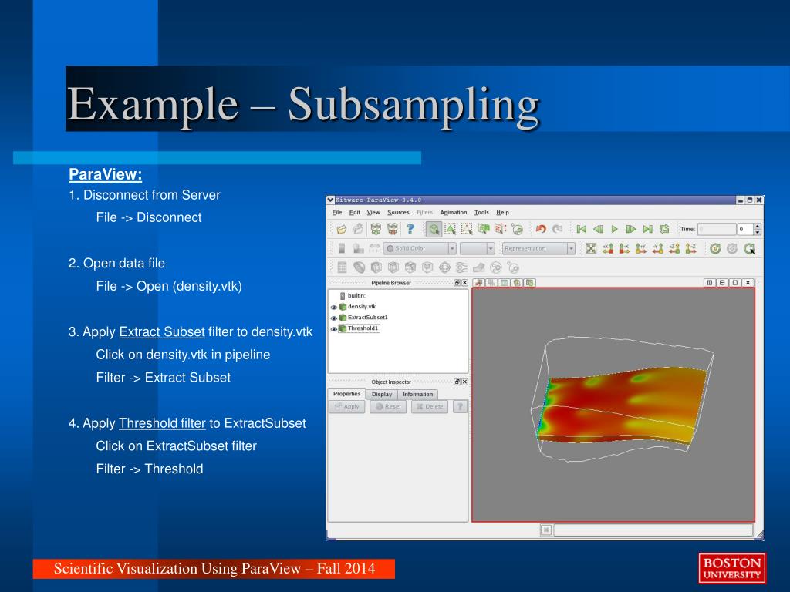Viewport: 790px width, 592px height.
Task: Click the Open file folder icon
Action: pos(342,230)
